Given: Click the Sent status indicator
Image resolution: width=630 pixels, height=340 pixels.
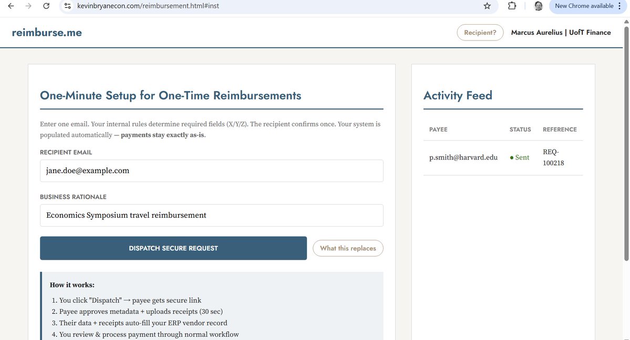Looking at the screenshot, I should (x=520, y=157).
